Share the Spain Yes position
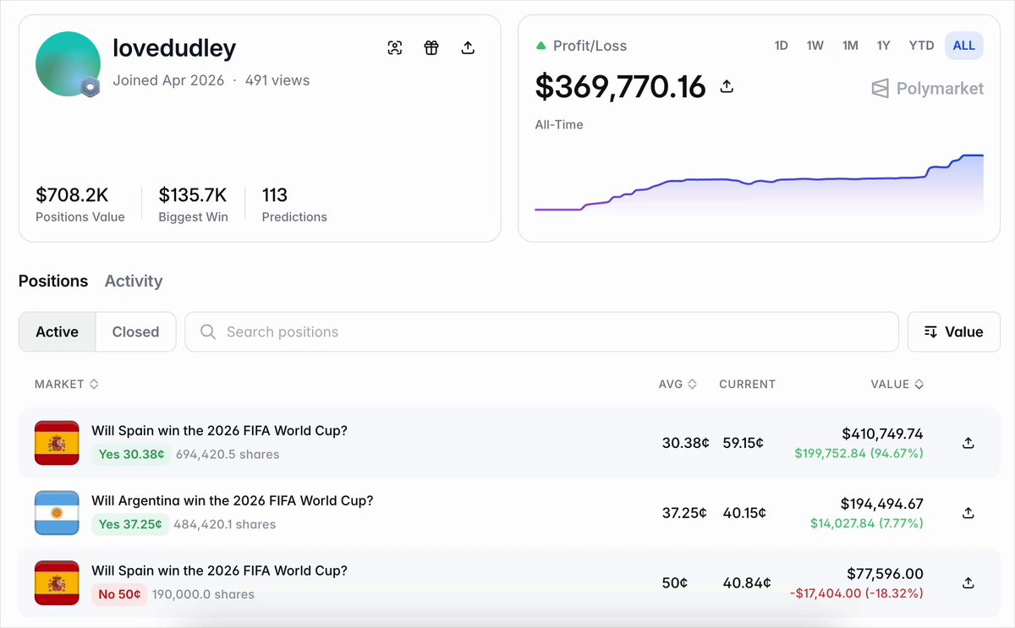The image size is (1015, 628). coord(968,443)
